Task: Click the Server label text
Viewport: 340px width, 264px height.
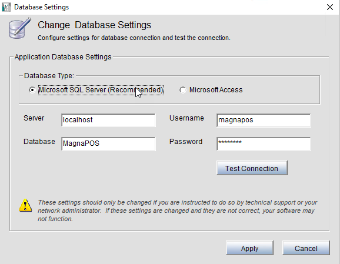Action: (x=34, y=118)
